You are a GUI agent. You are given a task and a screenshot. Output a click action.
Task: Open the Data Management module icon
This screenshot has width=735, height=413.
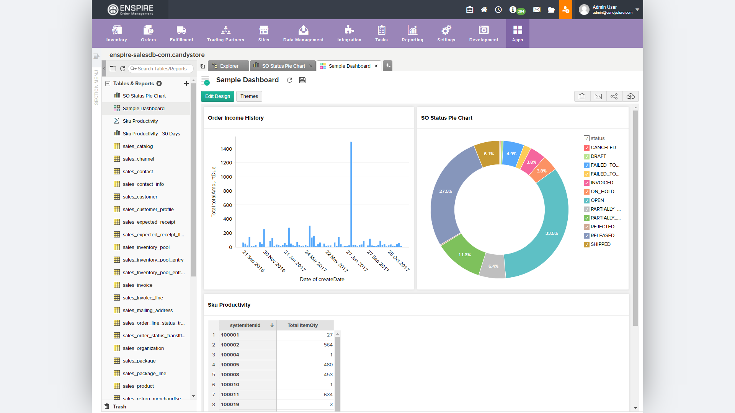click(x=303, y=30)
